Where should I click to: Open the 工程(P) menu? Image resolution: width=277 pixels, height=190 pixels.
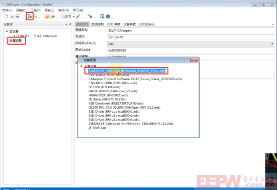coord(36,10)
